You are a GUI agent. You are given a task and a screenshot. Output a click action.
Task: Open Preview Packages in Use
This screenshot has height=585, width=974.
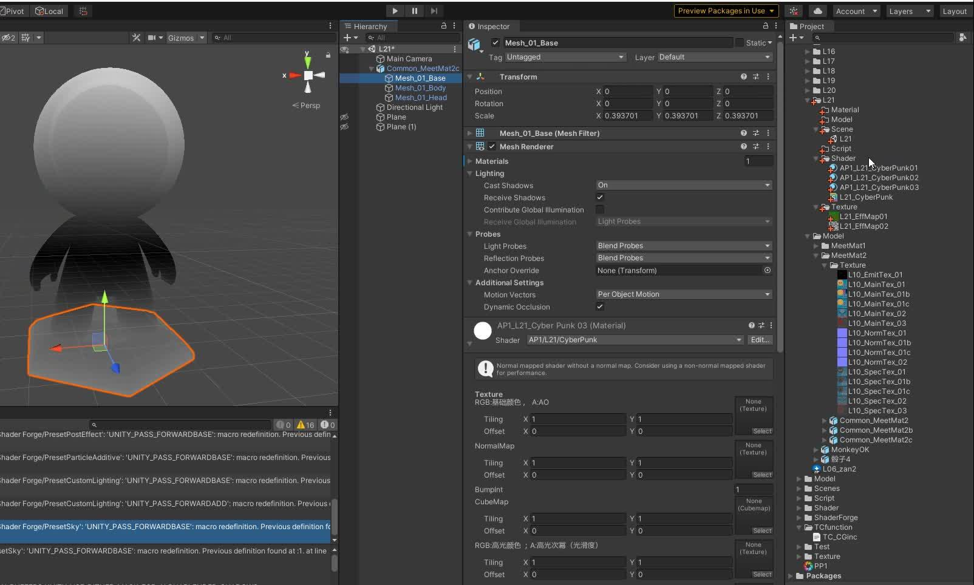[x=726, y=10]
